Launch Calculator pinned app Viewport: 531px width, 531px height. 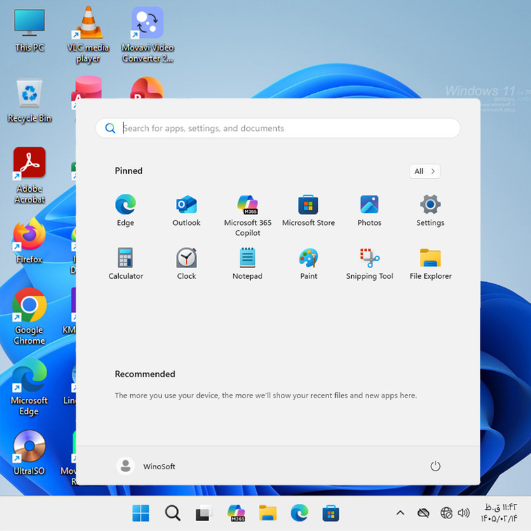coord(125,264)
